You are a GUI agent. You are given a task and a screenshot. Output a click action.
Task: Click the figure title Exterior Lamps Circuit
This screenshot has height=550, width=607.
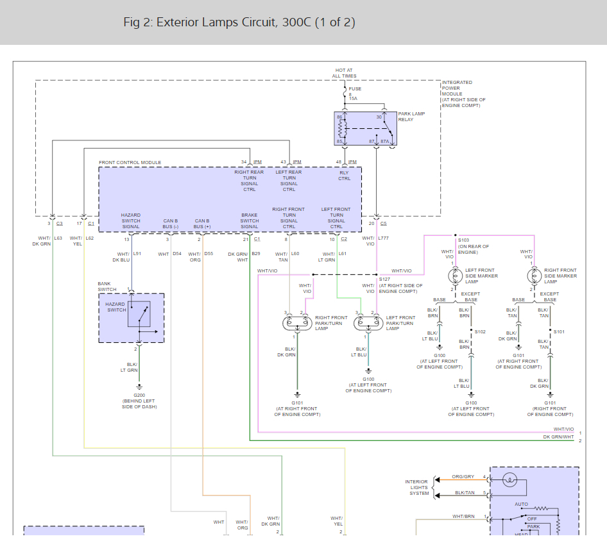(239, 22)
